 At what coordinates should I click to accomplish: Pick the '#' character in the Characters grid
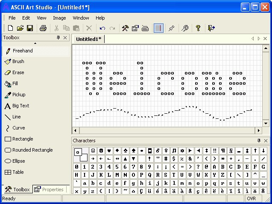(x=166, y=159)
